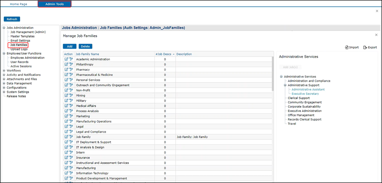382x183 pixels.
Task: Select Executive Secretary in the job tree
Action: [305, 94]
